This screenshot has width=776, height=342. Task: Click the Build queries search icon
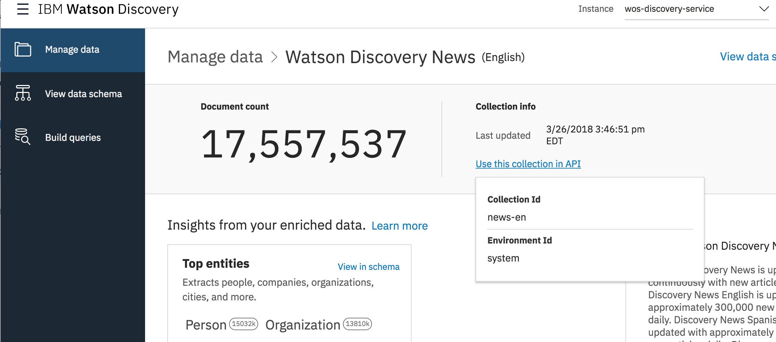click(23, 137)
